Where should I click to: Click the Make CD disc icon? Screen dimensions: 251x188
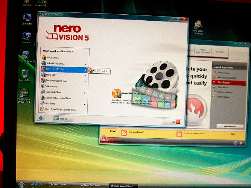point(43,75)
